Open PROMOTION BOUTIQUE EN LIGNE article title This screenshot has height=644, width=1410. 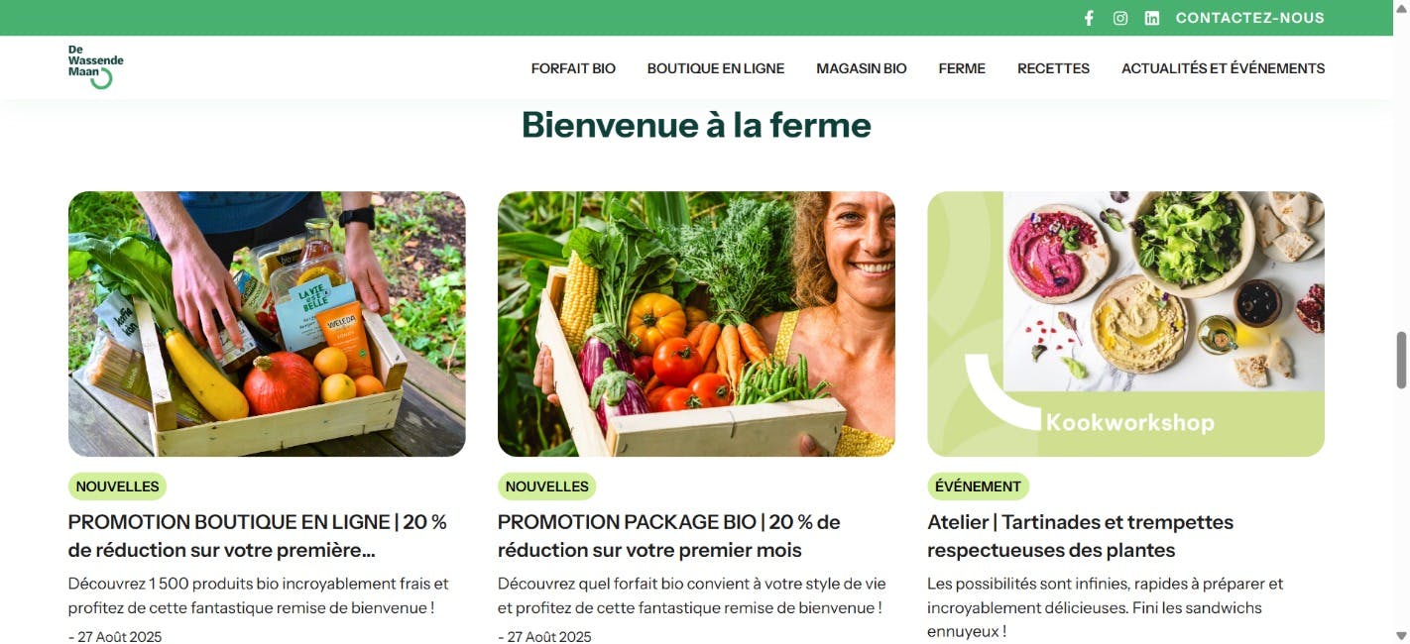[x=258, y=536]
